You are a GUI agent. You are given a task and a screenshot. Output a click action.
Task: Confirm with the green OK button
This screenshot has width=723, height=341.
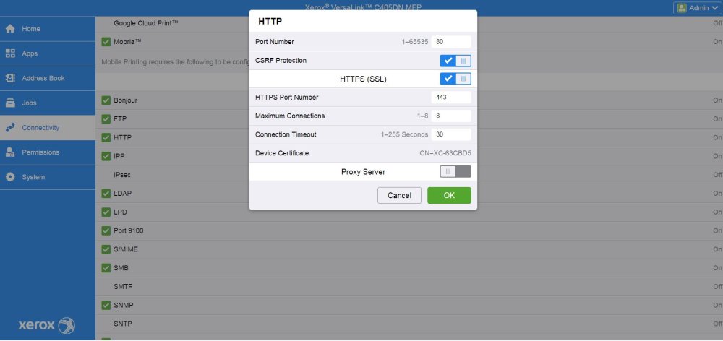(x=449, y=195)
